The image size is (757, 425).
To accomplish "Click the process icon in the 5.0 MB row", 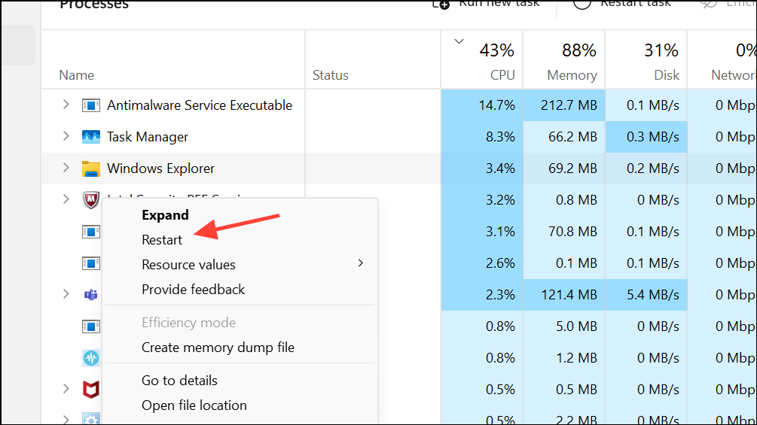I will click(x=90, y=326).
